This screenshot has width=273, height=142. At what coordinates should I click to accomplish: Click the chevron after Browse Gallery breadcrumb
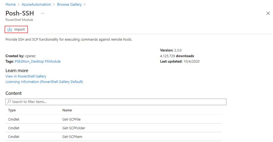85,5
